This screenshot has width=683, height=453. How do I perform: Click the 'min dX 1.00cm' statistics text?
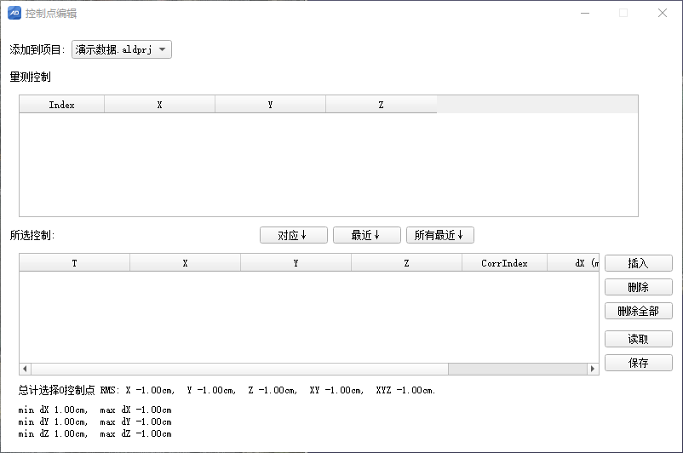tap(53, 410)
